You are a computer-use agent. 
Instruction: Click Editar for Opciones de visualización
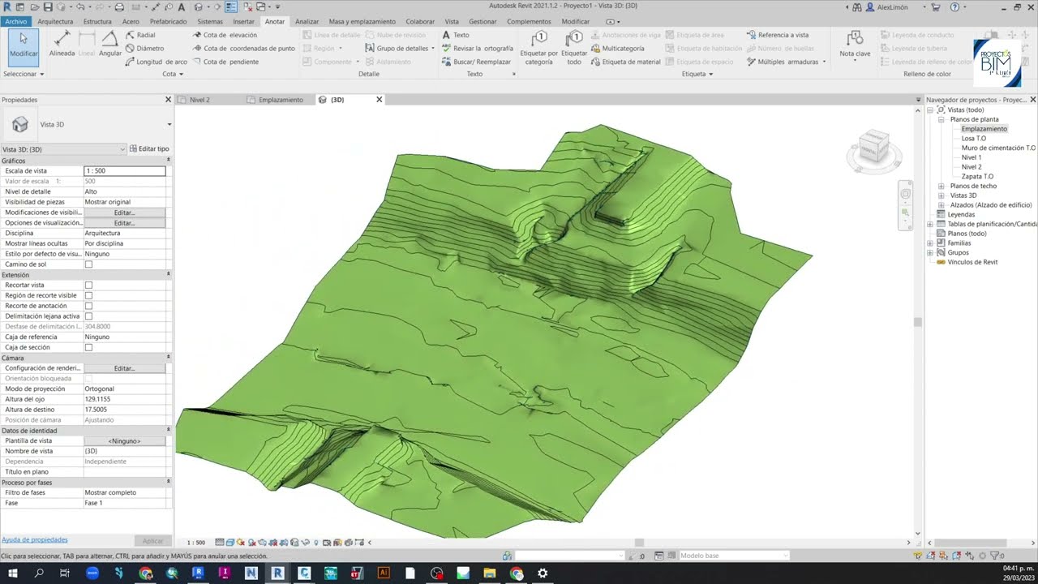124,223
